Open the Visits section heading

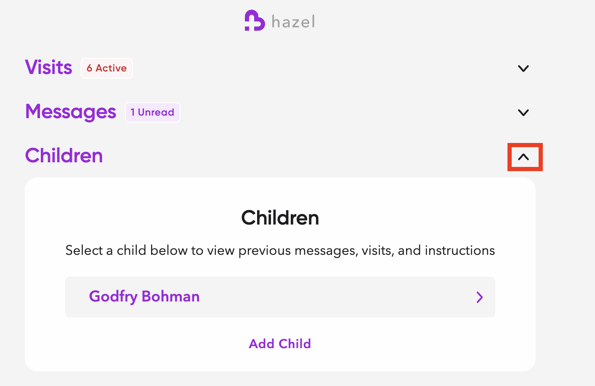click(49, 67)
